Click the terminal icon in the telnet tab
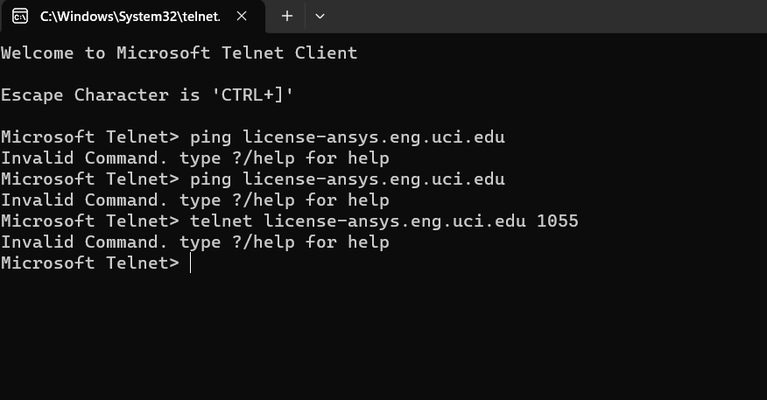Image resolution: width=767 pixels, height=400 pixels. click(20, 16)
